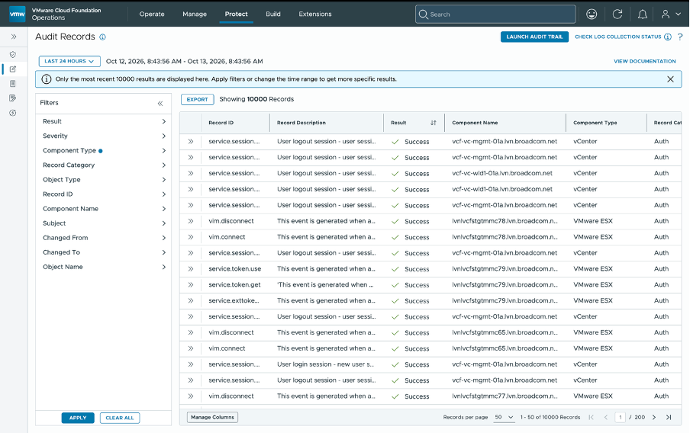690x433 pixels.
Task: Click the page number input box
Action: click(620, 417)
